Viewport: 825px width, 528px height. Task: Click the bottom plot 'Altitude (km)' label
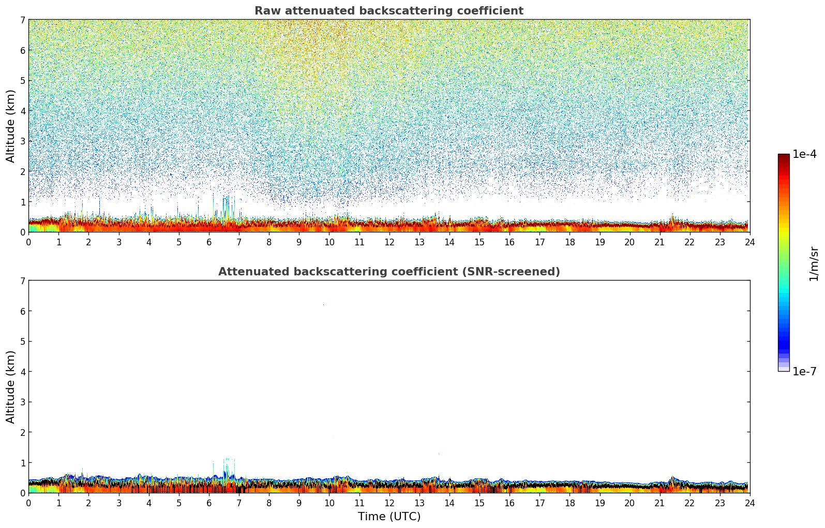(x=11, y=387)
